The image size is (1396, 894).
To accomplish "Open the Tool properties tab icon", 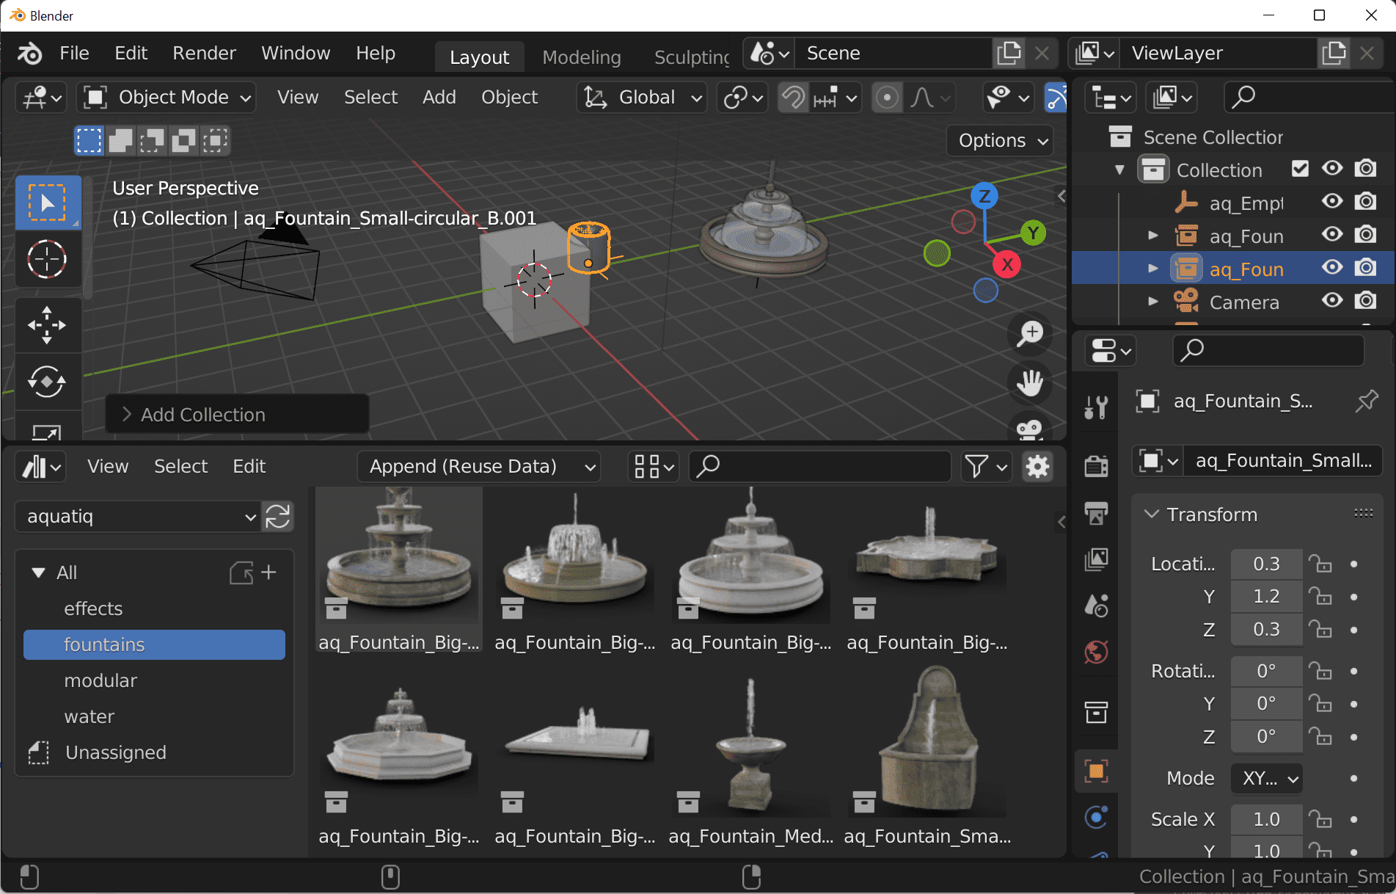I will tap(1096, 406).
